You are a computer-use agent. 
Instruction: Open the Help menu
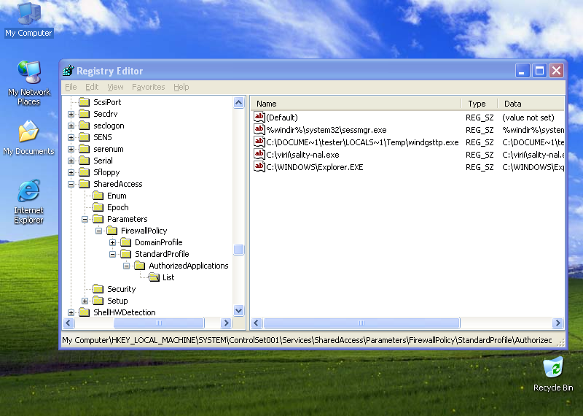[x=181, y=87]
